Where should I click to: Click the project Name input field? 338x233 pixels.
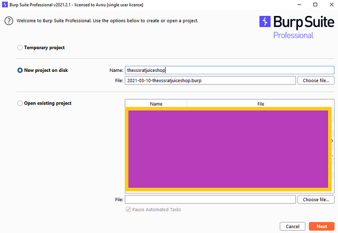(x=229, y=70)
